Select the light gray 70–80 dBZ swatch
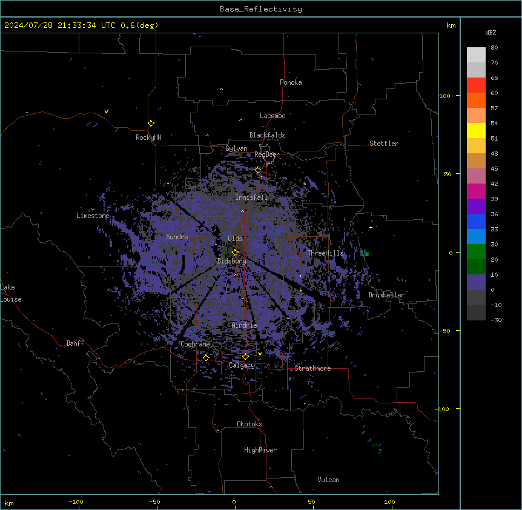 476,55
